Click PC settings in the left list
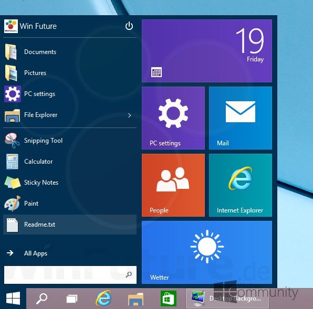Screen dimensions: 313x309 pos(70,94)
